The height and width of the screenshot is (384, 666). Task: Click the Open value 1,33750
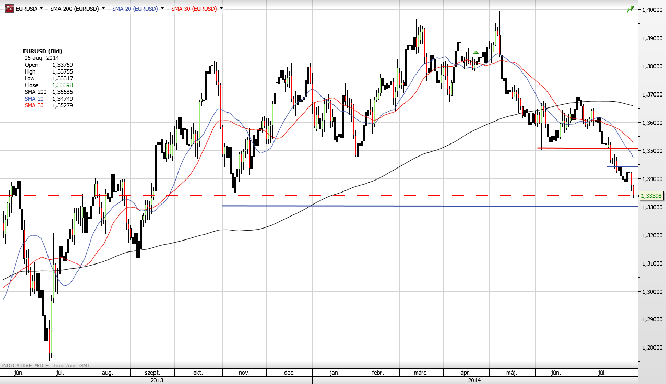coord(62,65)
